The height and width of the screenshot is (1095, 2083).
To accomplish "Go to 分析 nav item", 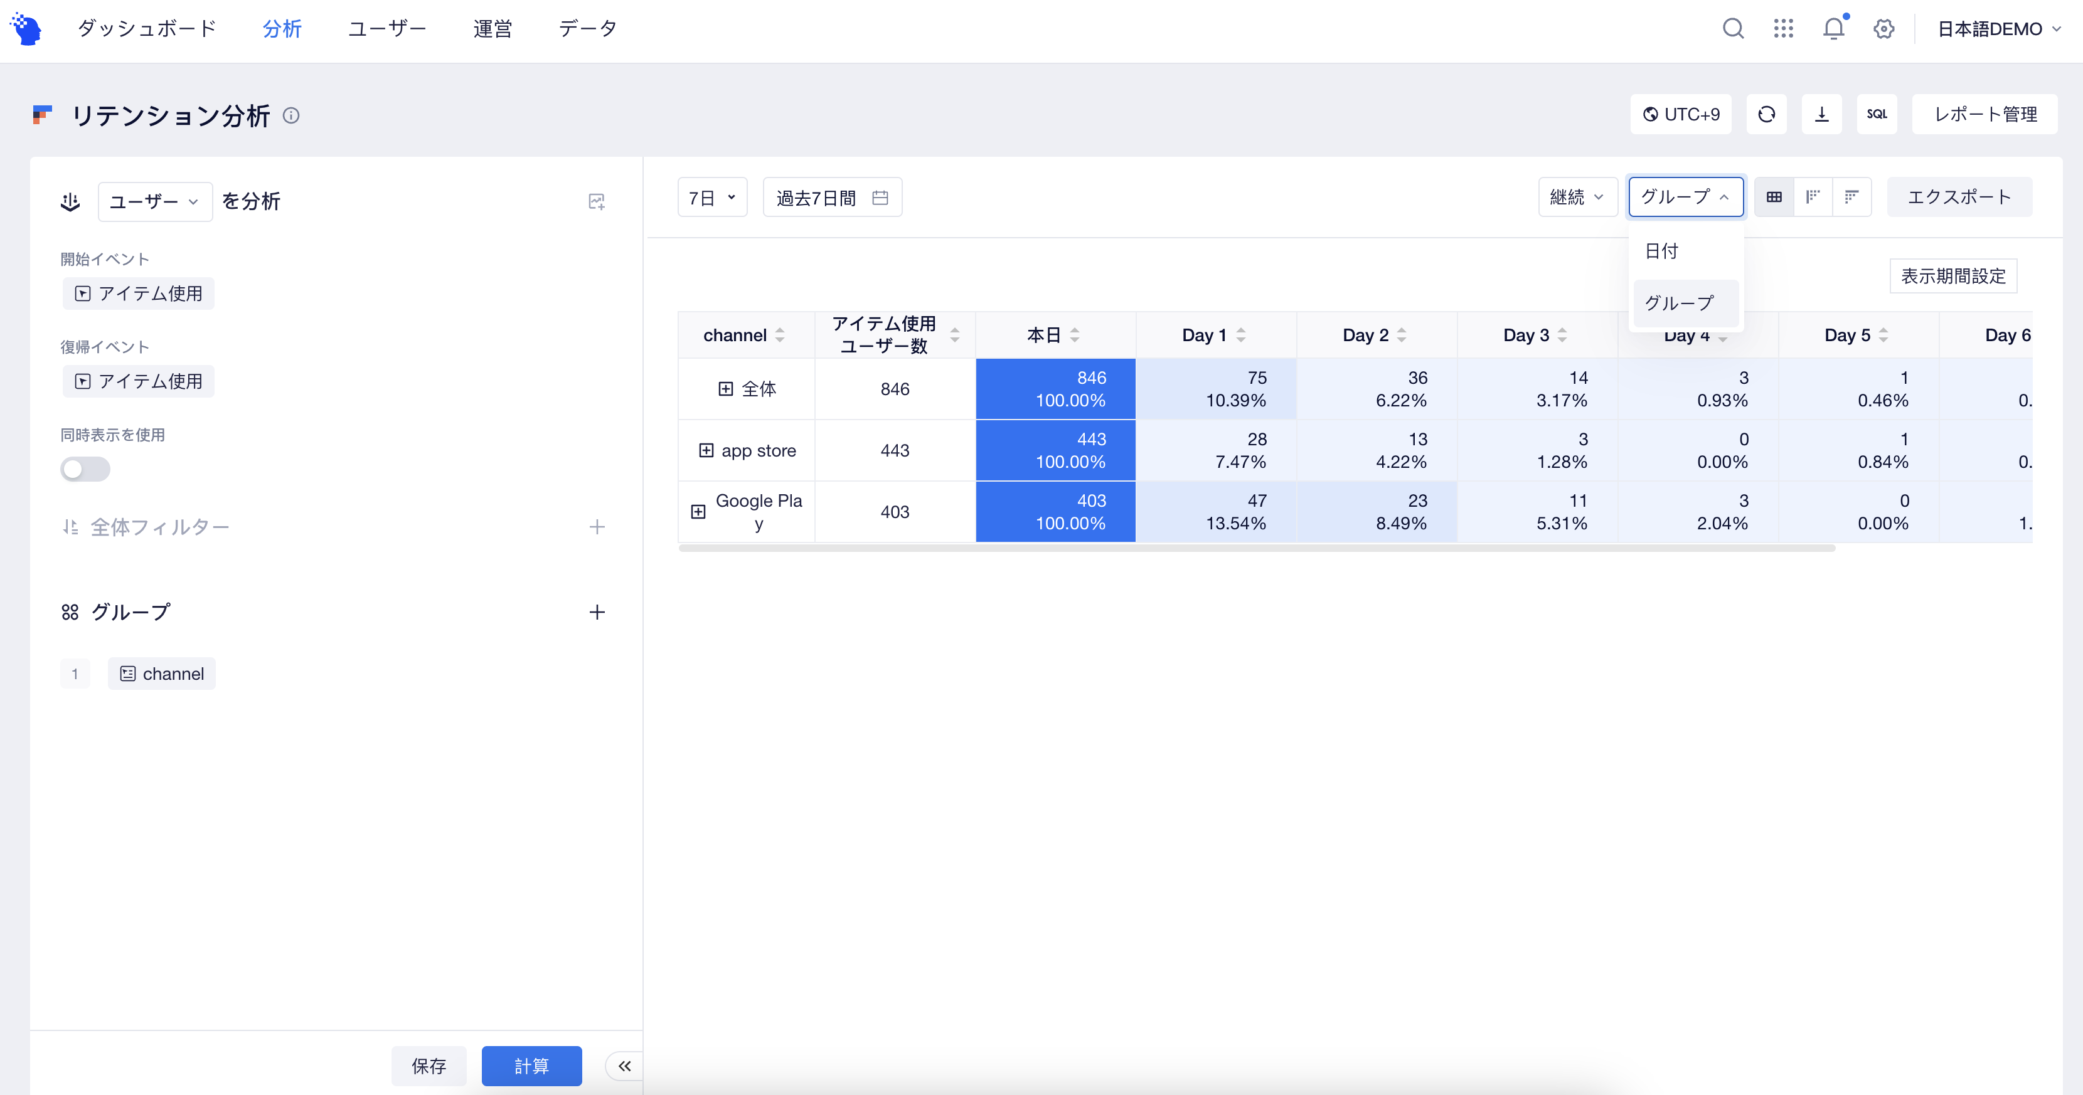I will click(x=282, y=29).
